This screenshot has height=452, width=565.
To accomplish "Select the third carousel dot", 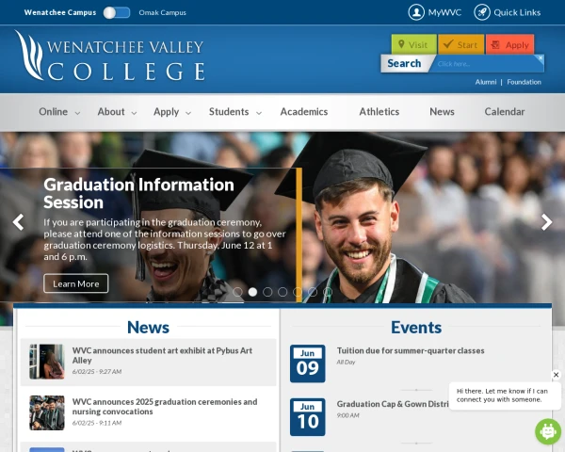I will (x=267, y=292).
